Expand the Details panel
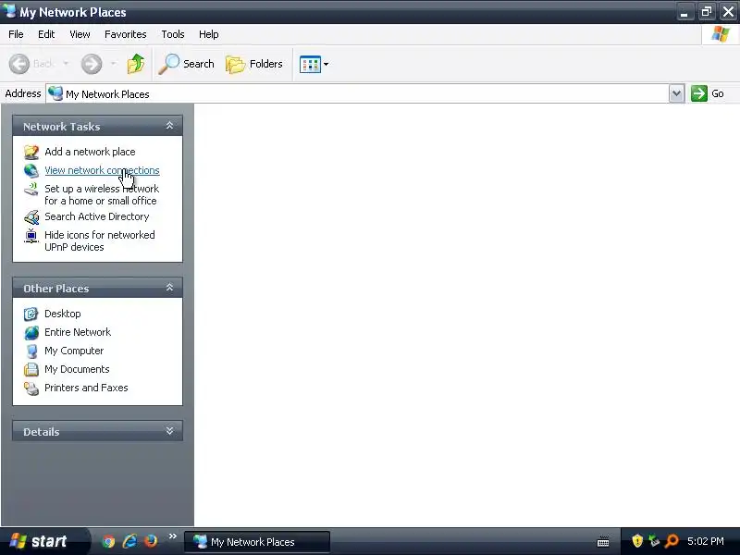 point(169,431)
